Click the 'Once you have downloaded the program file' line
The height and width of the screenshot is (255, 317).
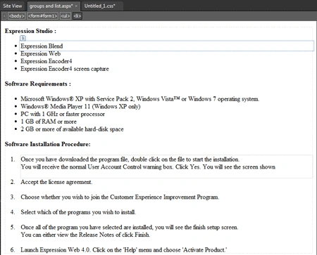click(x=130, y=159)
